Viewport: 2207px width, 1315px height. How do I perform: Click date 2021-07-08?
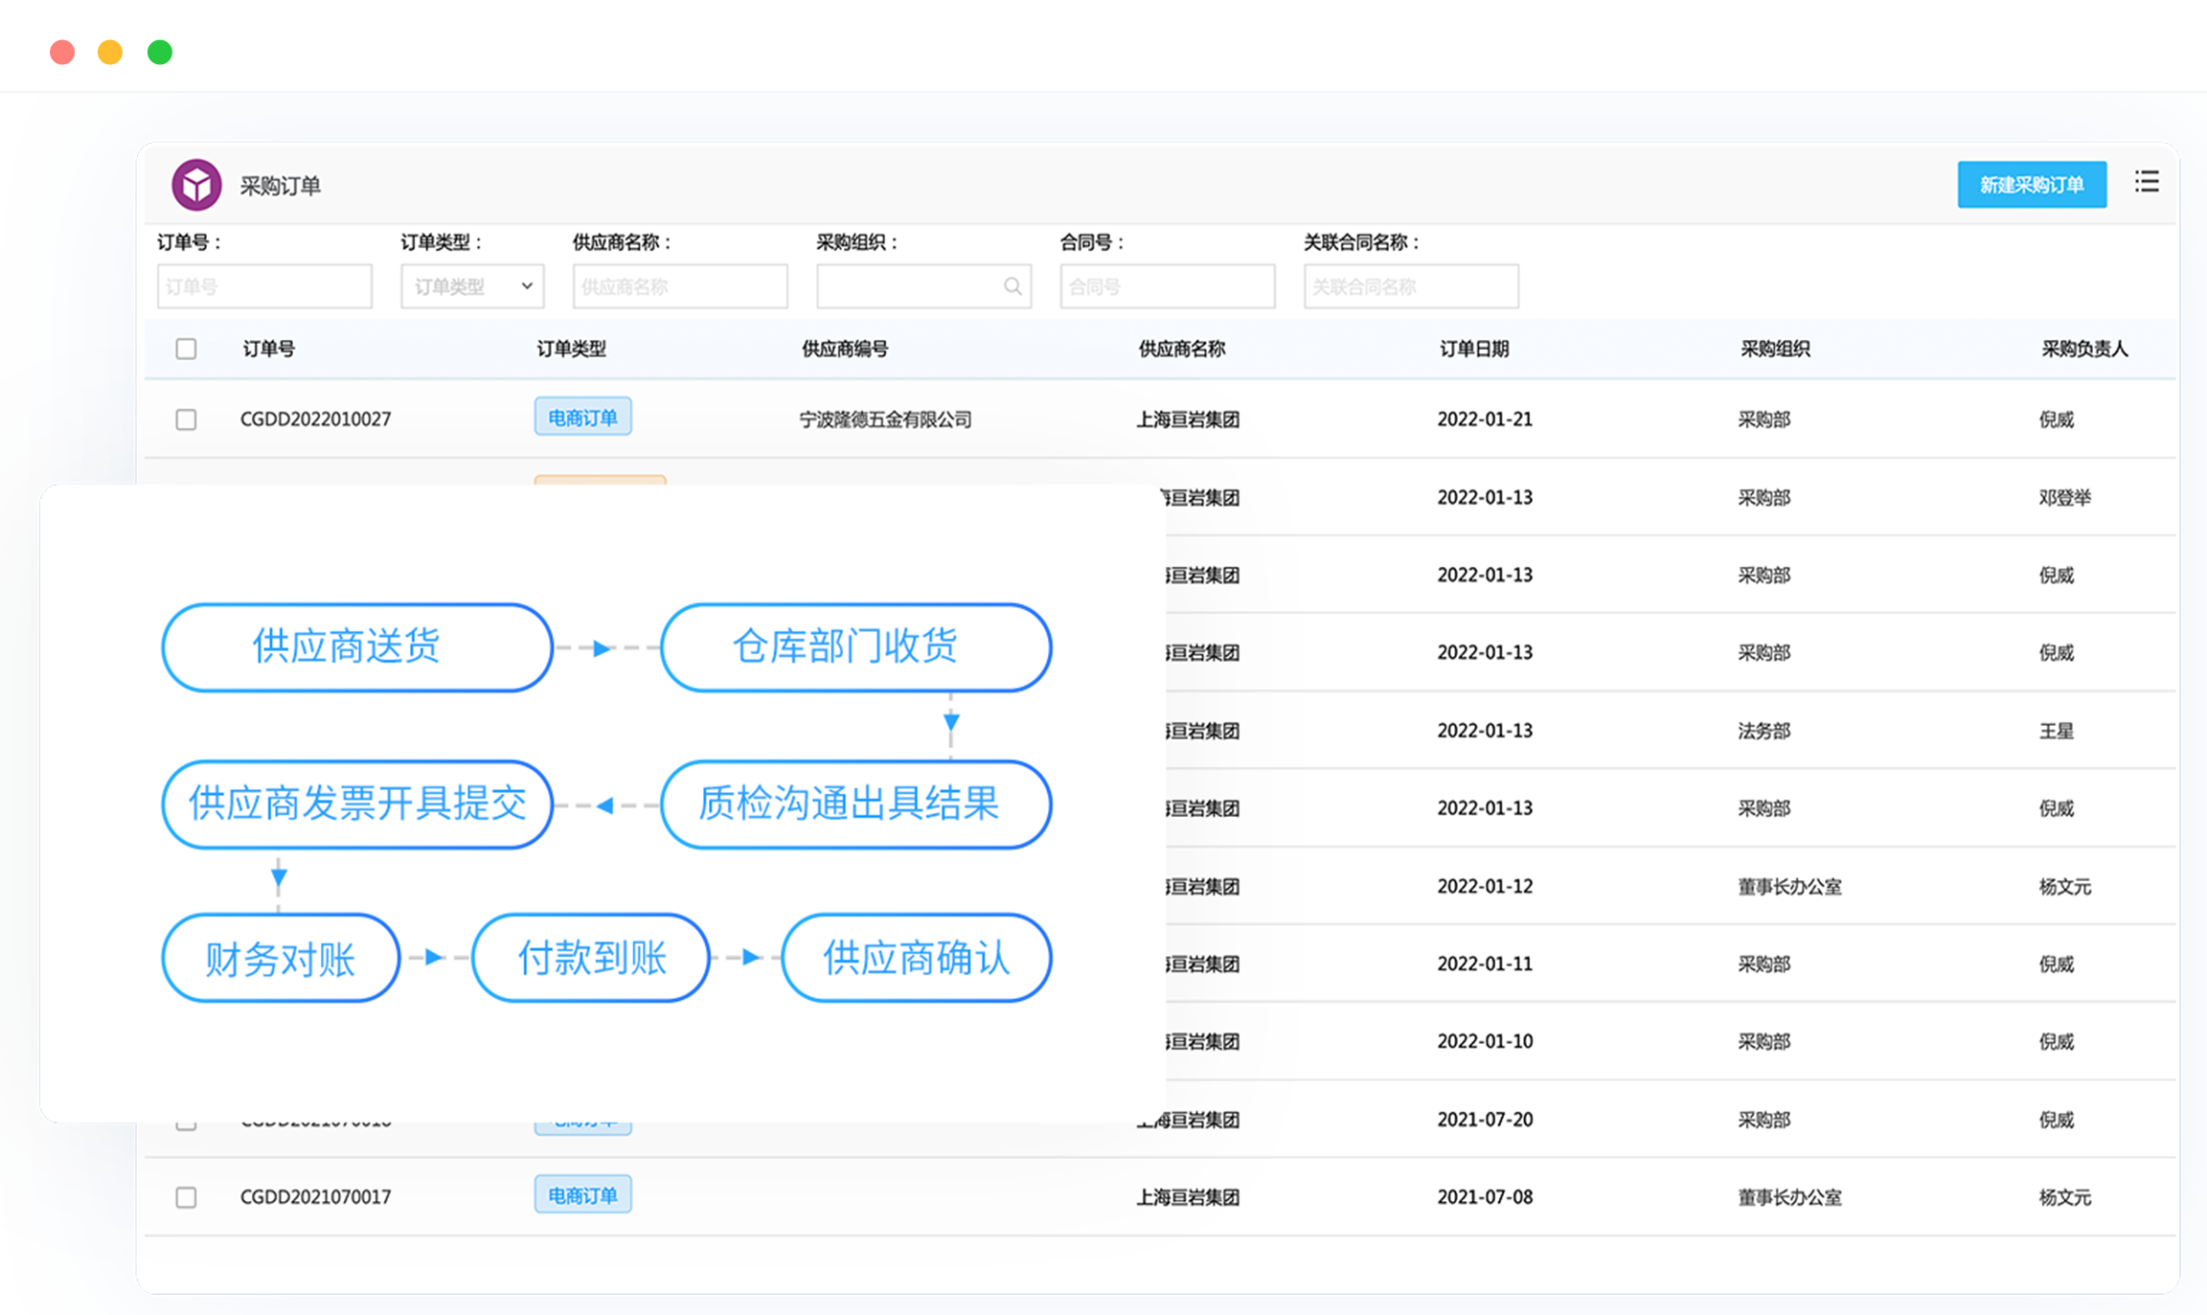click(1485, 1197)
